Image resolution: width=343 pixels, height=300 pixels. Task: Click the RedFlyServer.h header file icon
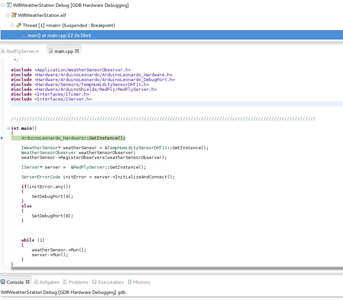pyautogui.click(x=3, y=51)
